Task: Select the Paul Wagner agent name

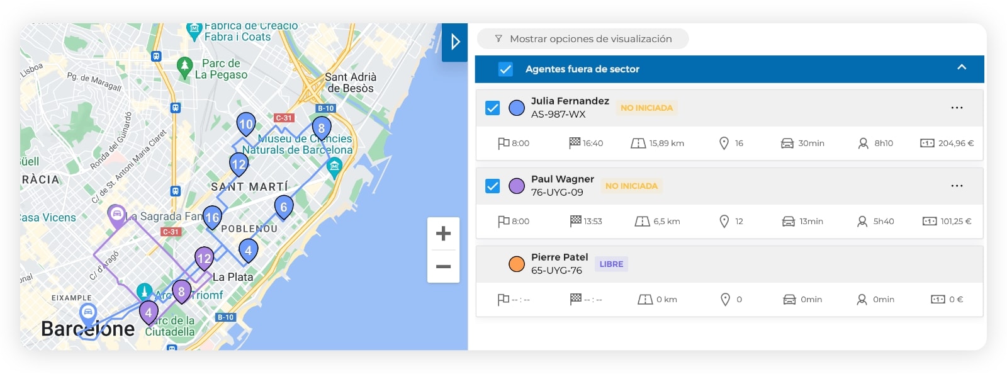Action: 563,179
